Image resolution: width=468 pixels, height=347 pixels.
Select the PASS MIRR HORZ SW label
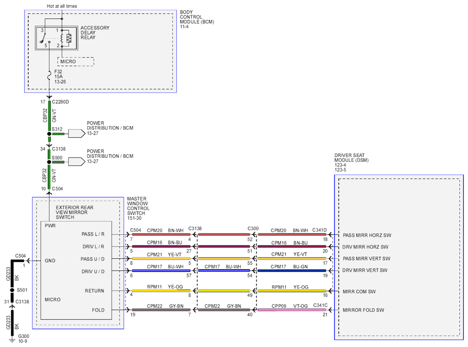(x=367, y=235)
